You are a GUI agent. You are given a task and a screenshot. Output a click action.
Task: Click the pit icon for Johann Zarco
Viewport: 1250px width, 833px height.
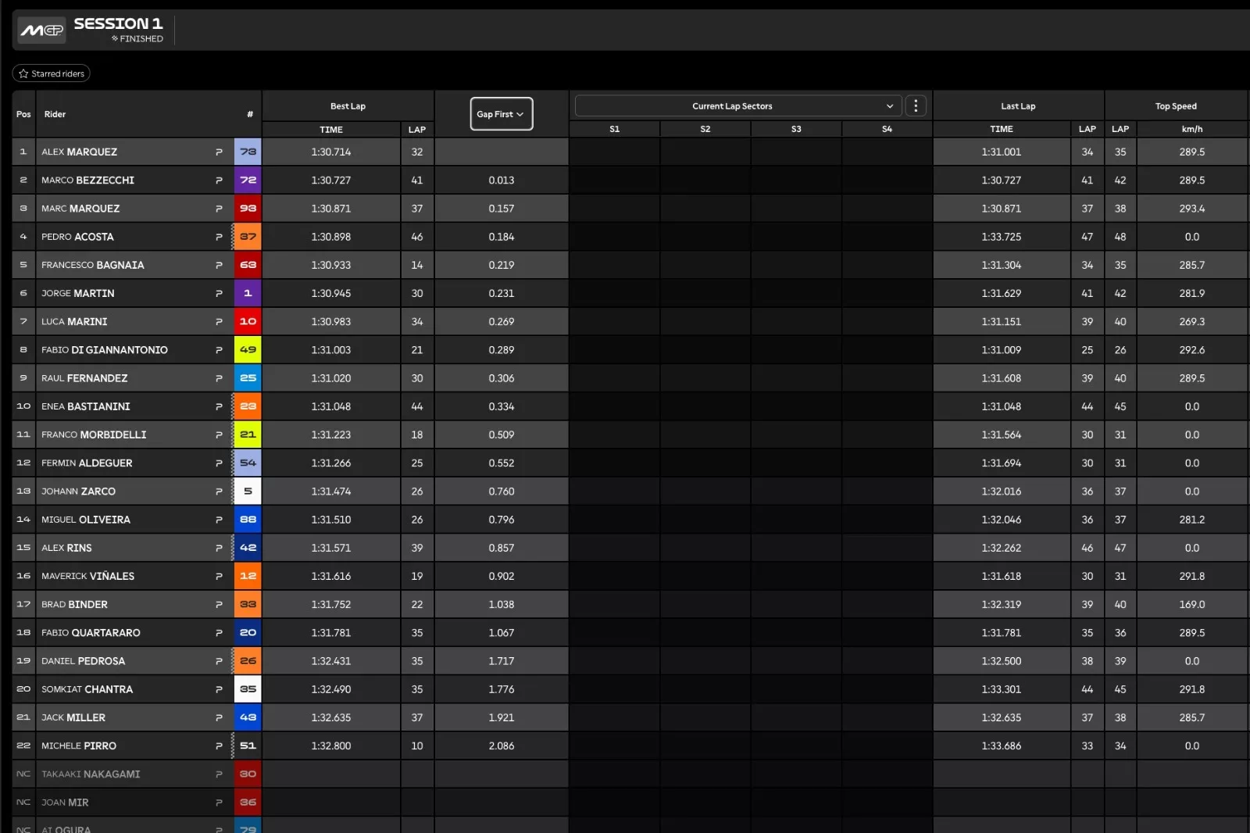tap(219, 492)
